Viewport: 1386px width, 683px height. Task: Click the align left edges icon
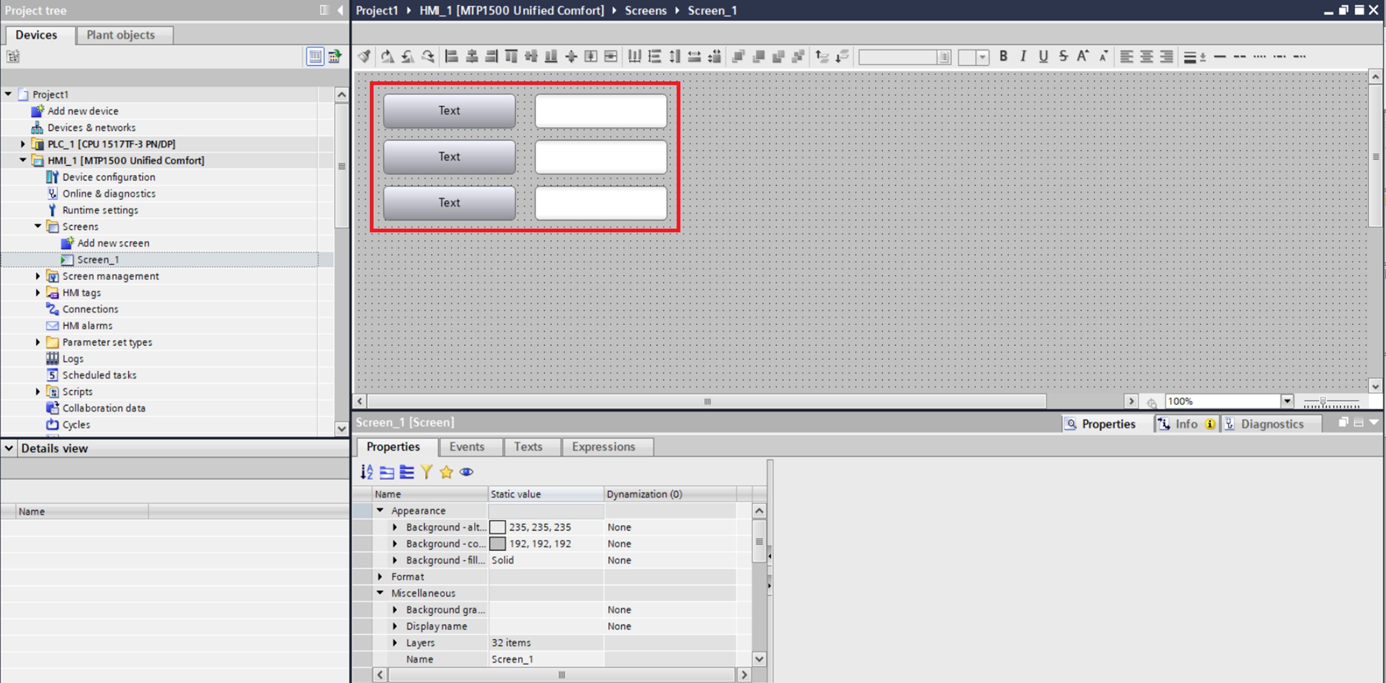[451, 56]
